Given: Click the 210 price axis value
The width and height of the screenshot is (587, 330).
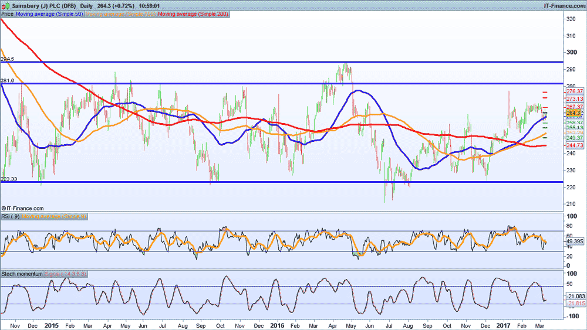Looking at the screenshot, I should (x=571, y=204).
